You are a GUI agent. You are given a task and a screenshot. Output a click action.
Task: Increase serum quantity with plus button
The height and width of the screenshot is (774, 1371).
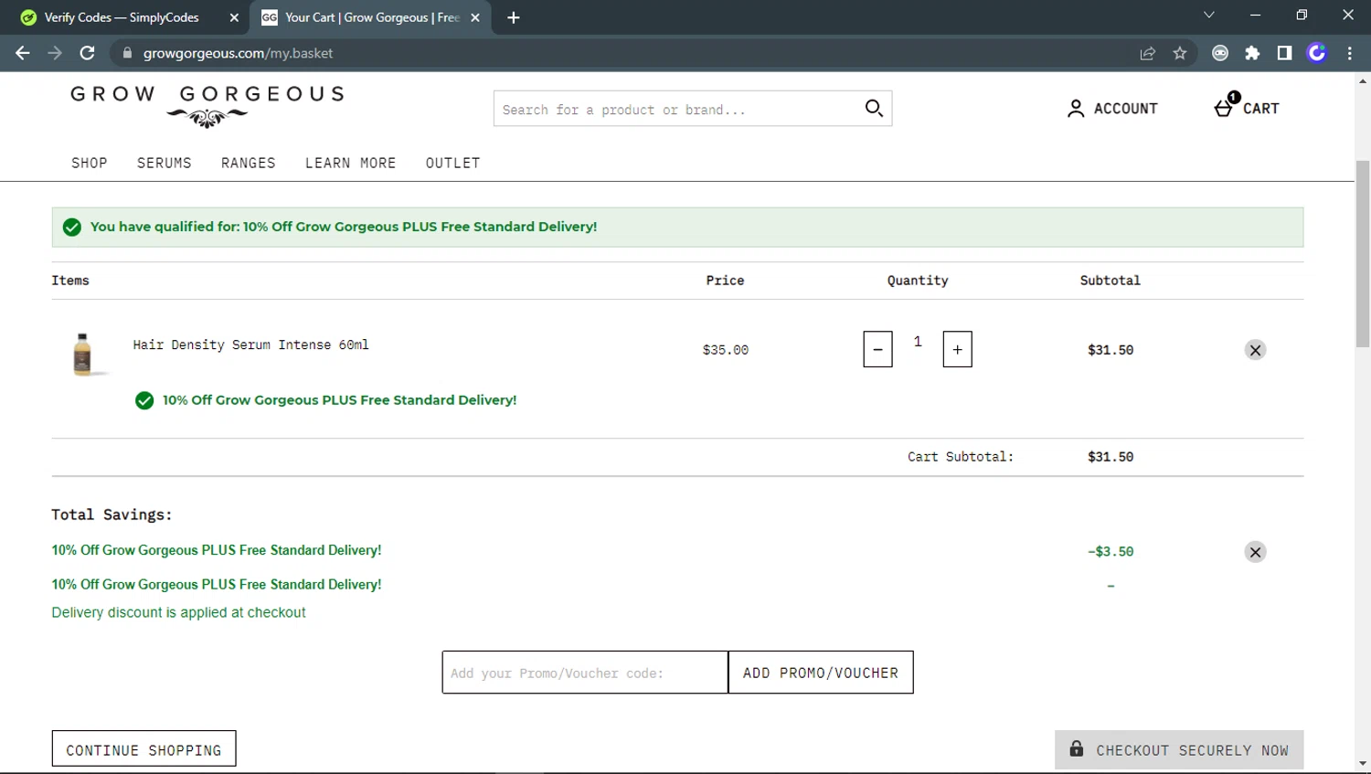(957, 349)
